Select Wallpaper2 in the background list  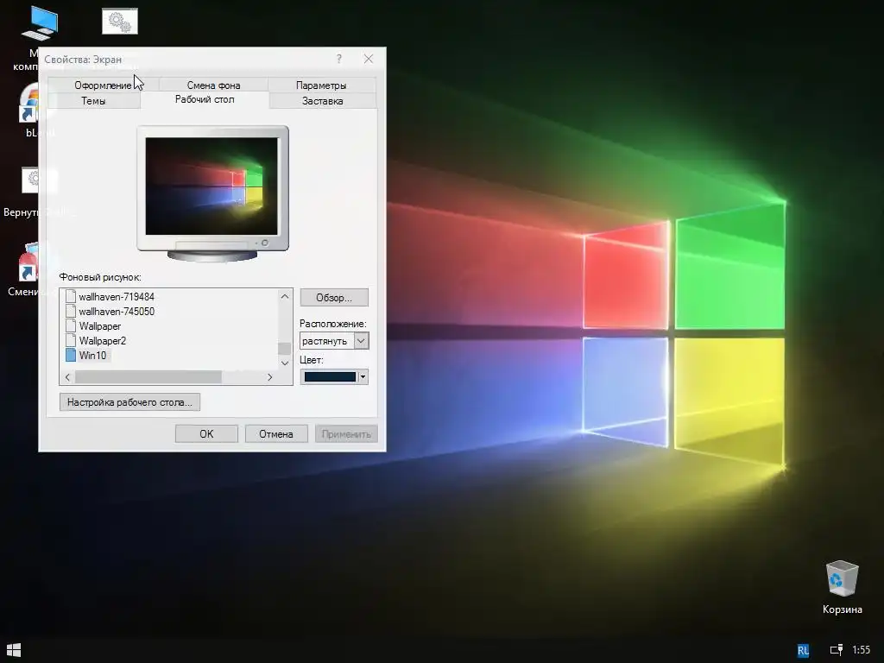point(102,340)
